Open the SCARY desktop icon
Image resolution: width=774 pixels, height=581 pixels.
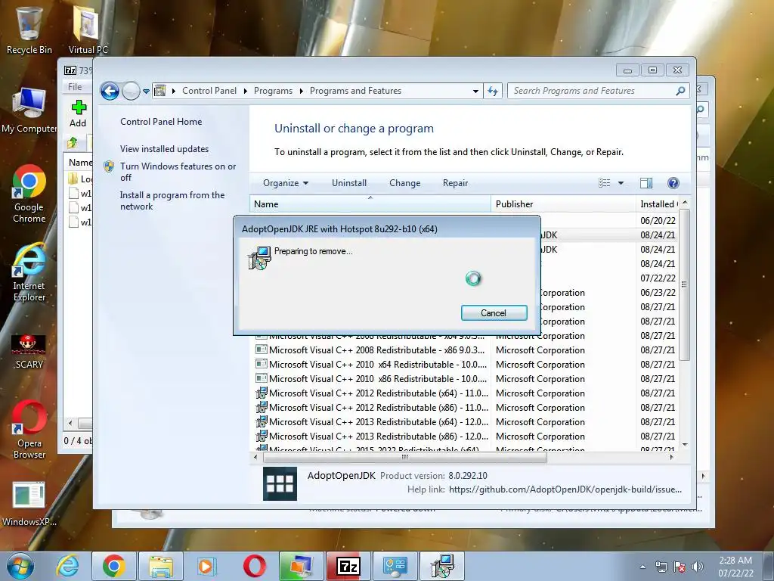pyautogui.click(x=29, y=352)
